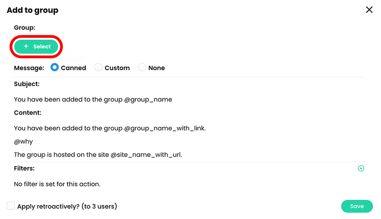Click the 'Group:' field label
Viewport: 381px width, 219px height.
click(x=25, y=28)
